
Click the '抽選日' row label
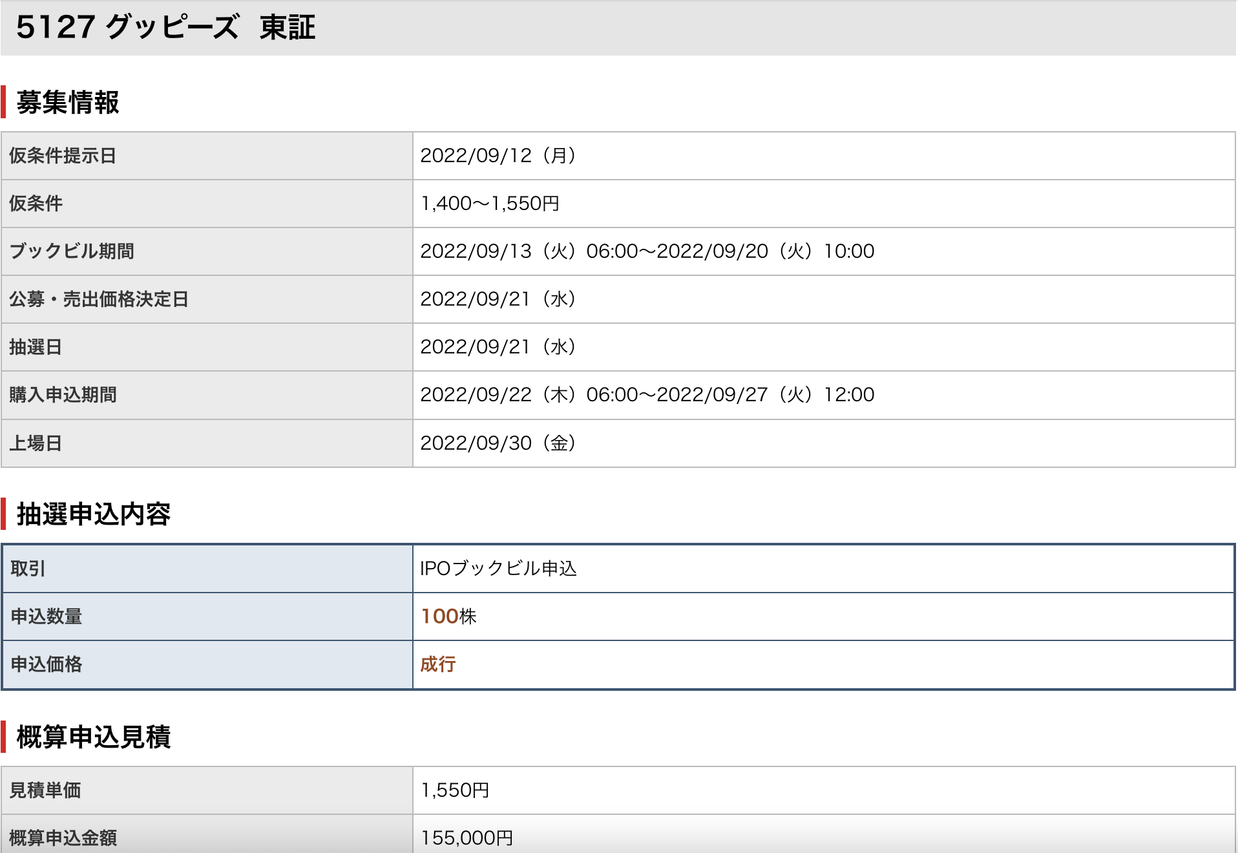(x=36, y=347)
